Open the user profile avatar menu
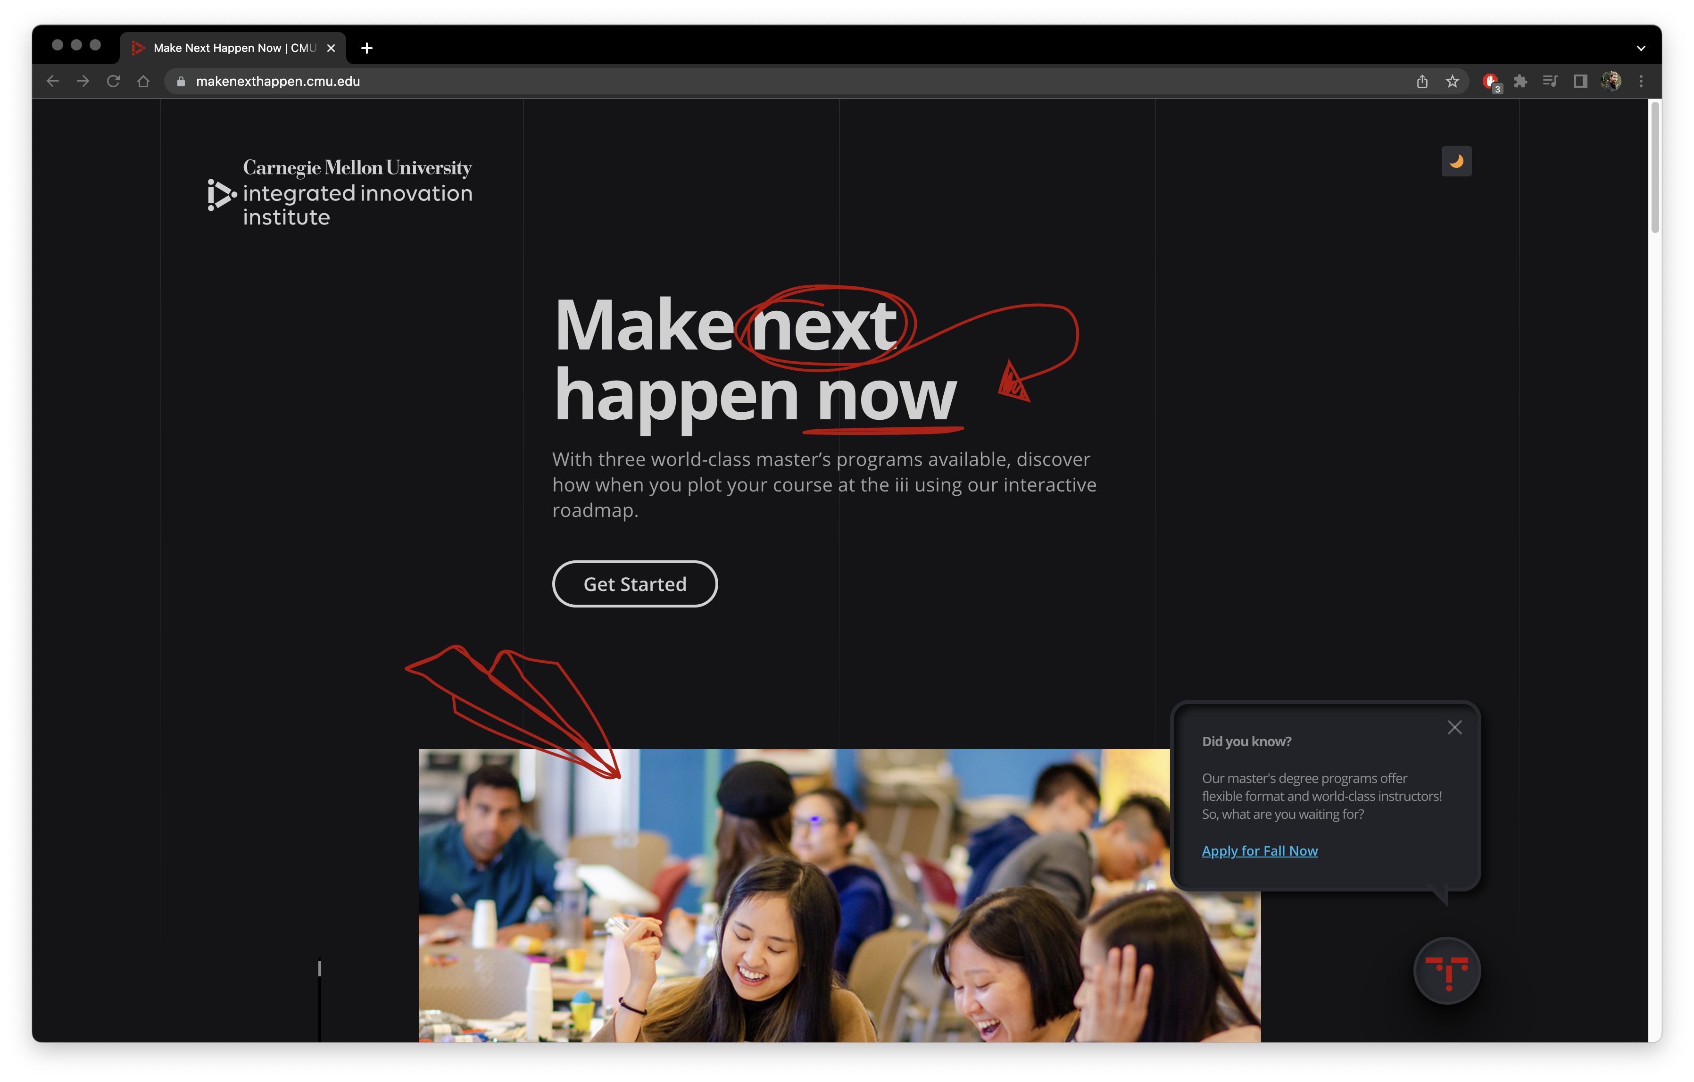Viewport: 1694px width, 1082px height. click(x=1611, y=81)
